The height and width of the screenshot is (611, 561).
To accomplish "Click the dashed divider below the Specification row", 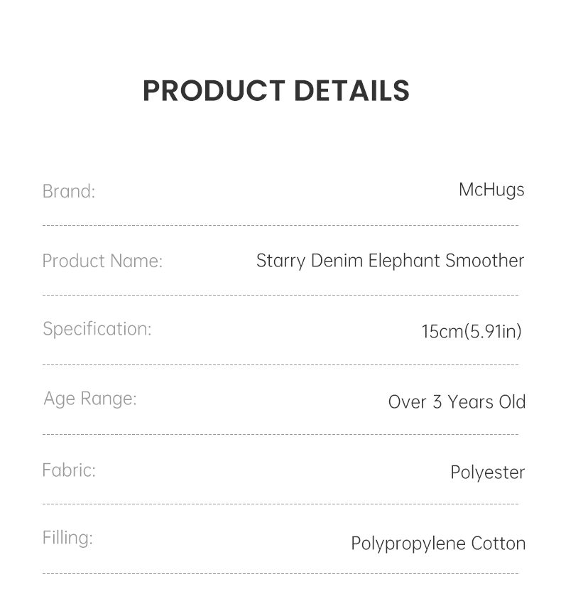I will tap(280, 364).
